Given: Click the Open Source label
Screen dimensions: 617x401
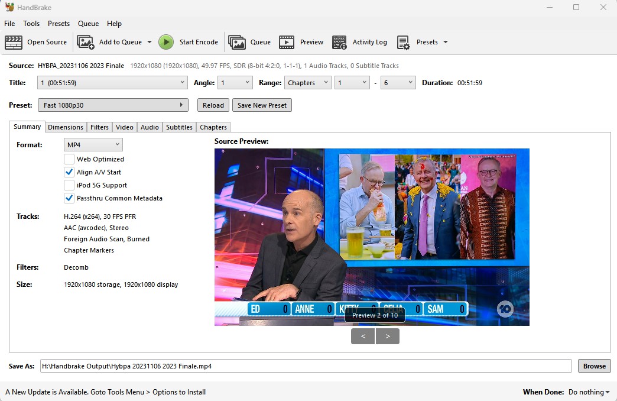Looking at the screenshot, I should [47, 42].
